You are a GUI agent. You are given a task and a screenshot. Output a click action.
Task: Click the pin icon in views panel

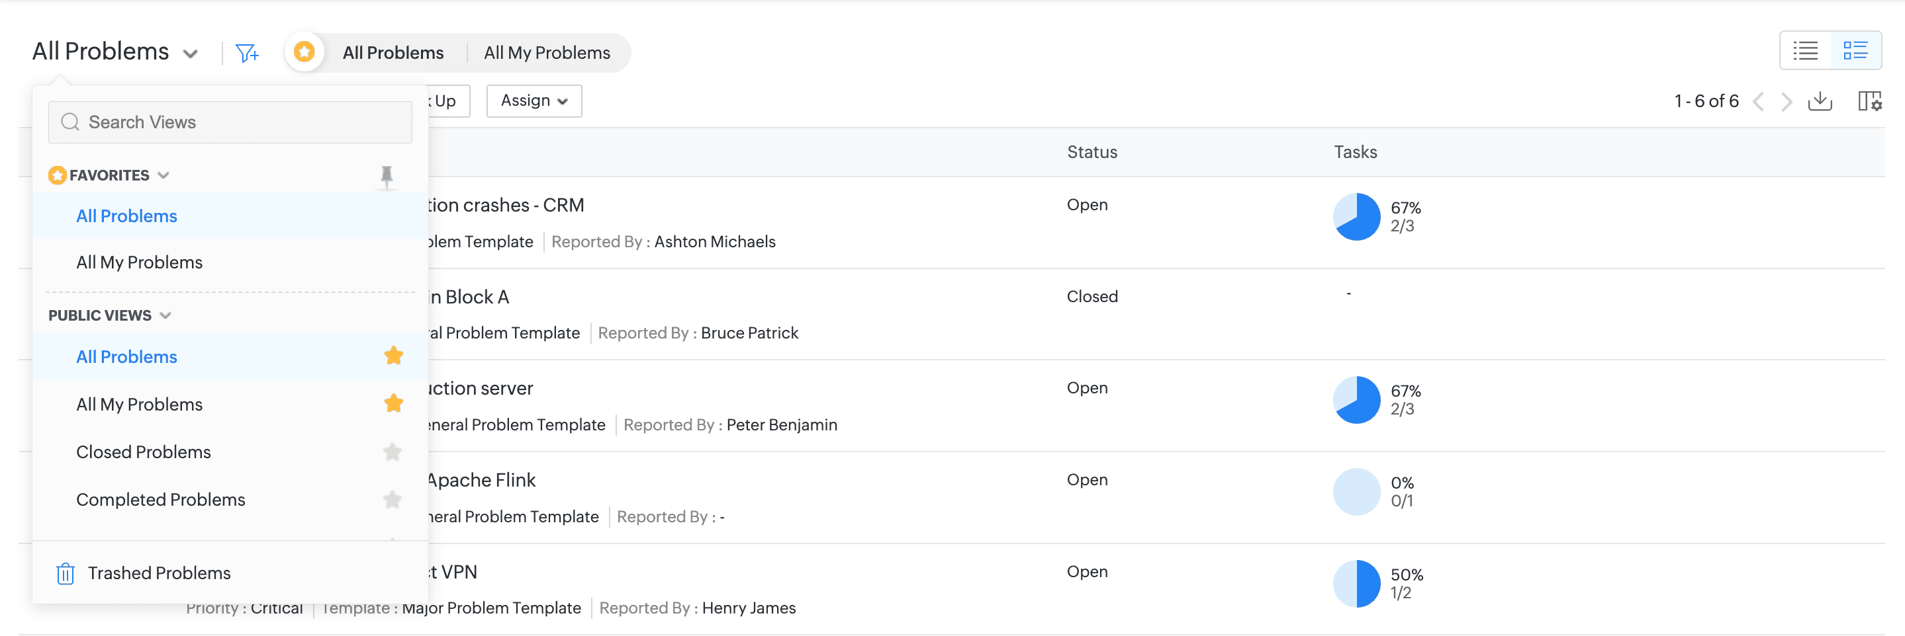[386, 176]
